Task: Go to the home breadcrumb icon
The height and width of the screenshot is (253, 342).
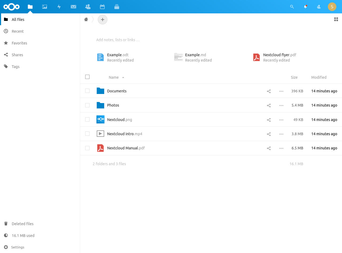Action: (86, 19)
